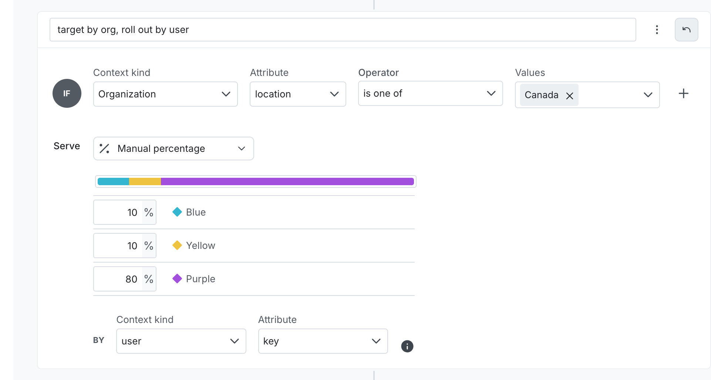Click the Purple variation diamond icon
This screenshot has height=380, width=711.
coord(177,279)
